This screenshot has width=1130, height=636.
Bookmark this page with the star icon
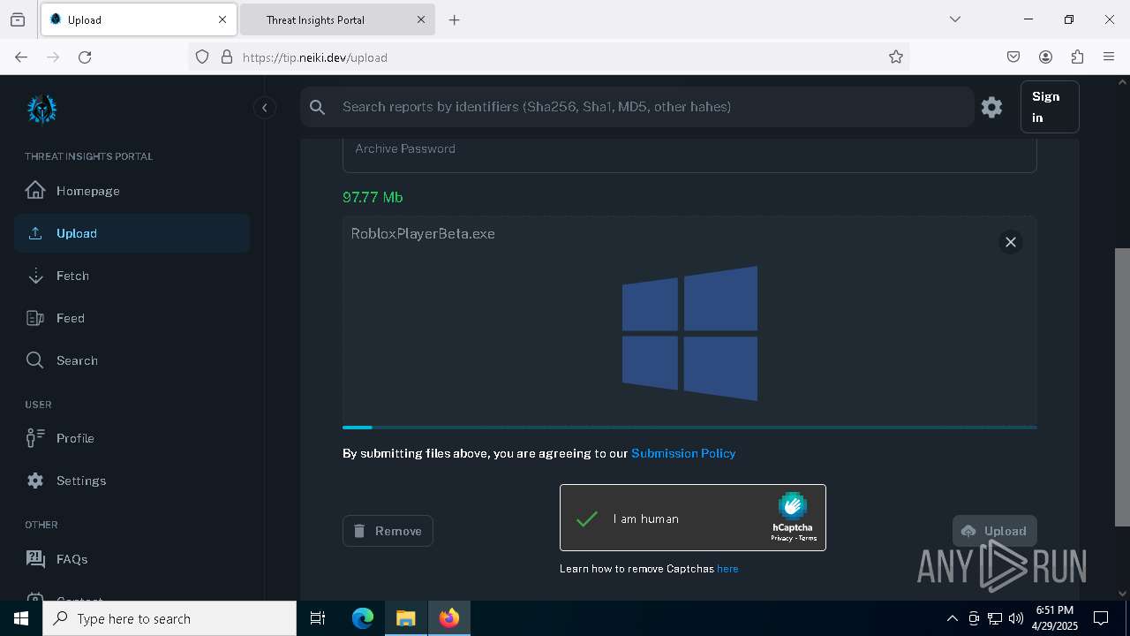(896, 57)
